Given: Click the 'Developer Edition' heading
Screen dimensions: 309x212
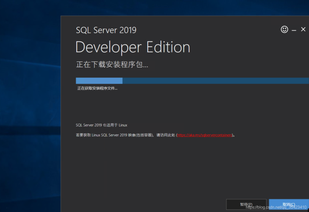Looking at the screenshot, I should click(133, 47).
